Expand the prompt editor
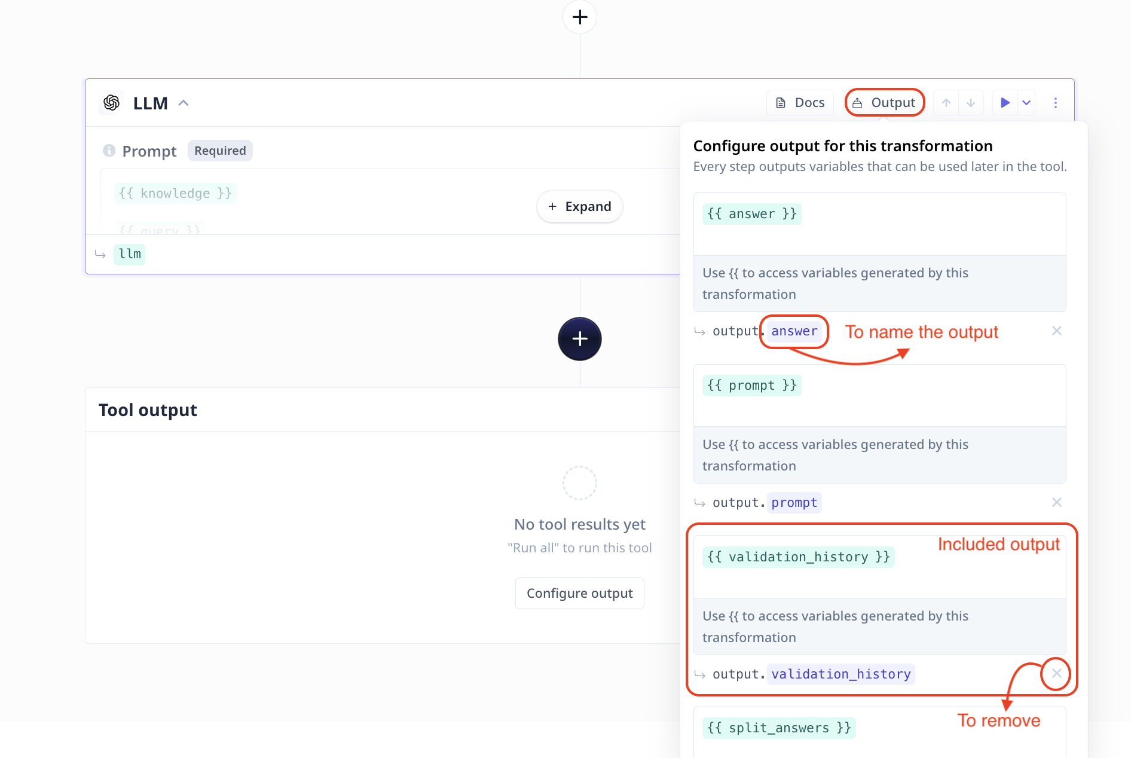The width and height of the screenshot is (1131, 758). pyautogui.click(x=579, y=207)
